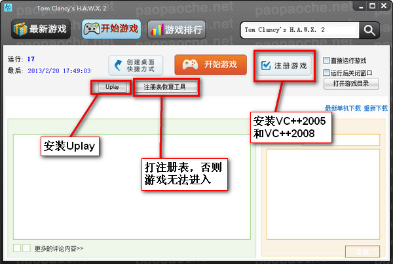Click the search magnifier icon
This screenshot has width=393, height=264.
click(x=369, y=30)
